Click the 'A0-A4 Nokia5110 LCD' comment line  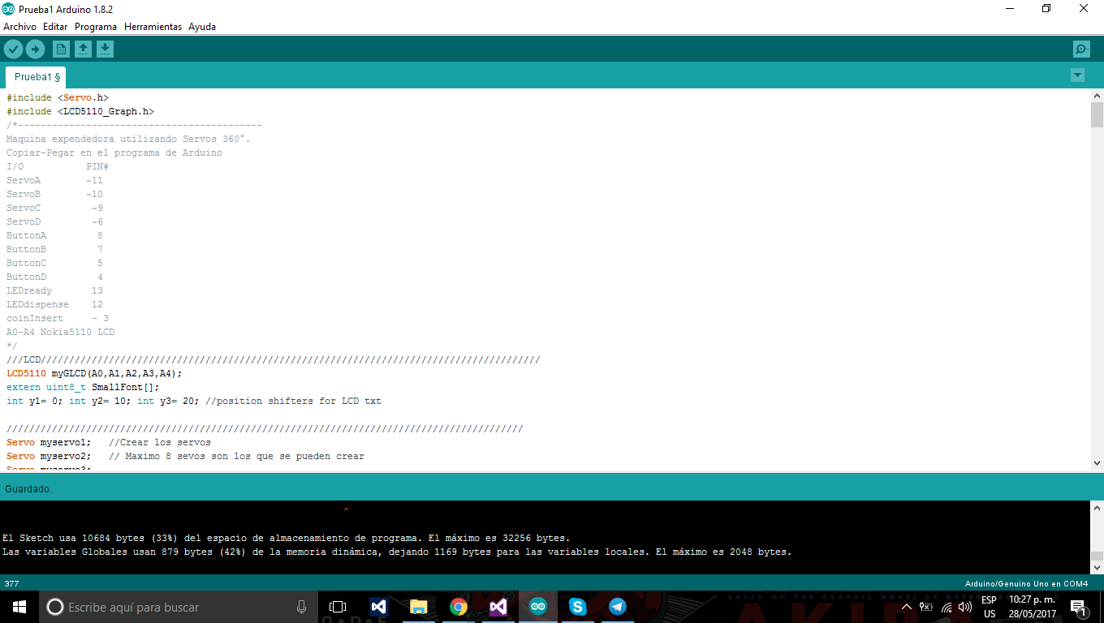[x=61, y=332]
